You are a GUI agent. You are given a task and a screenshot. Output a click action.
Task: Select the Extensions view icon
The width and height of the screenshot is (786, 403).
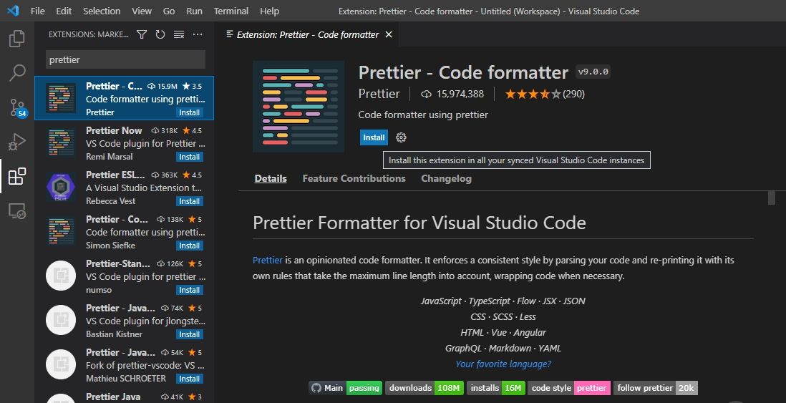17,176
